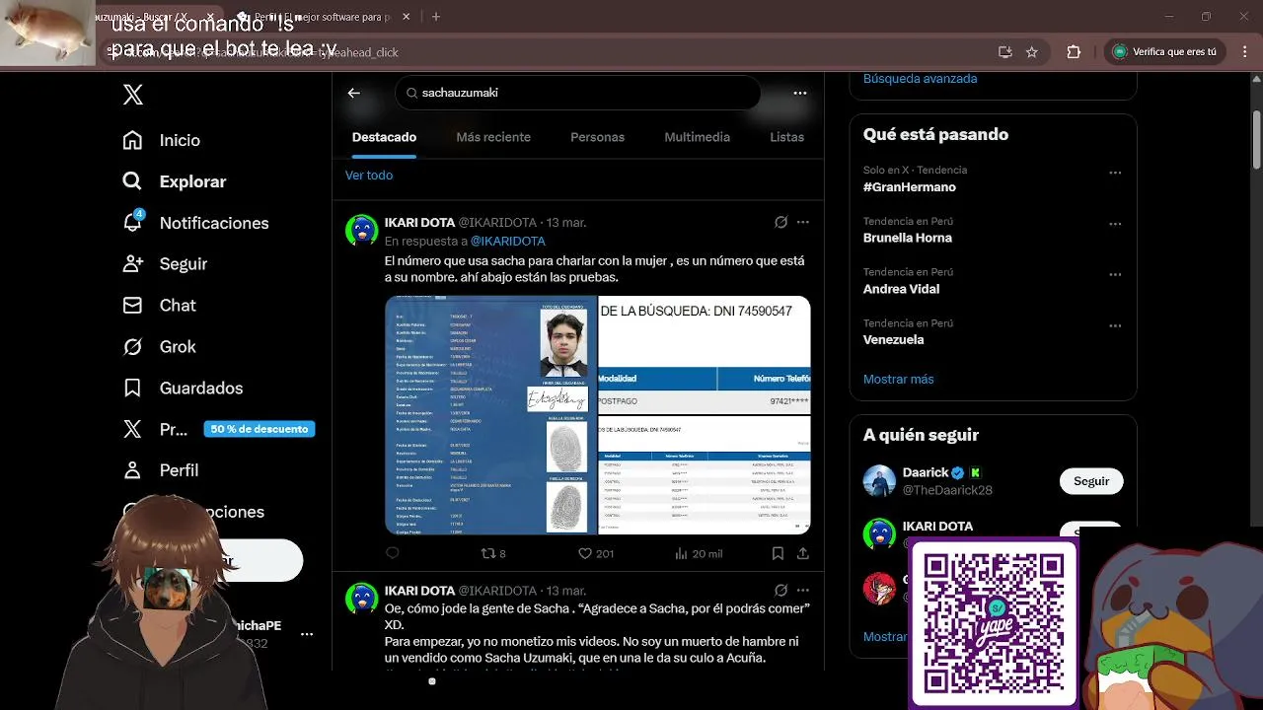
Task: Click Verifica que eres tú button
Action: click(1165, 52)
